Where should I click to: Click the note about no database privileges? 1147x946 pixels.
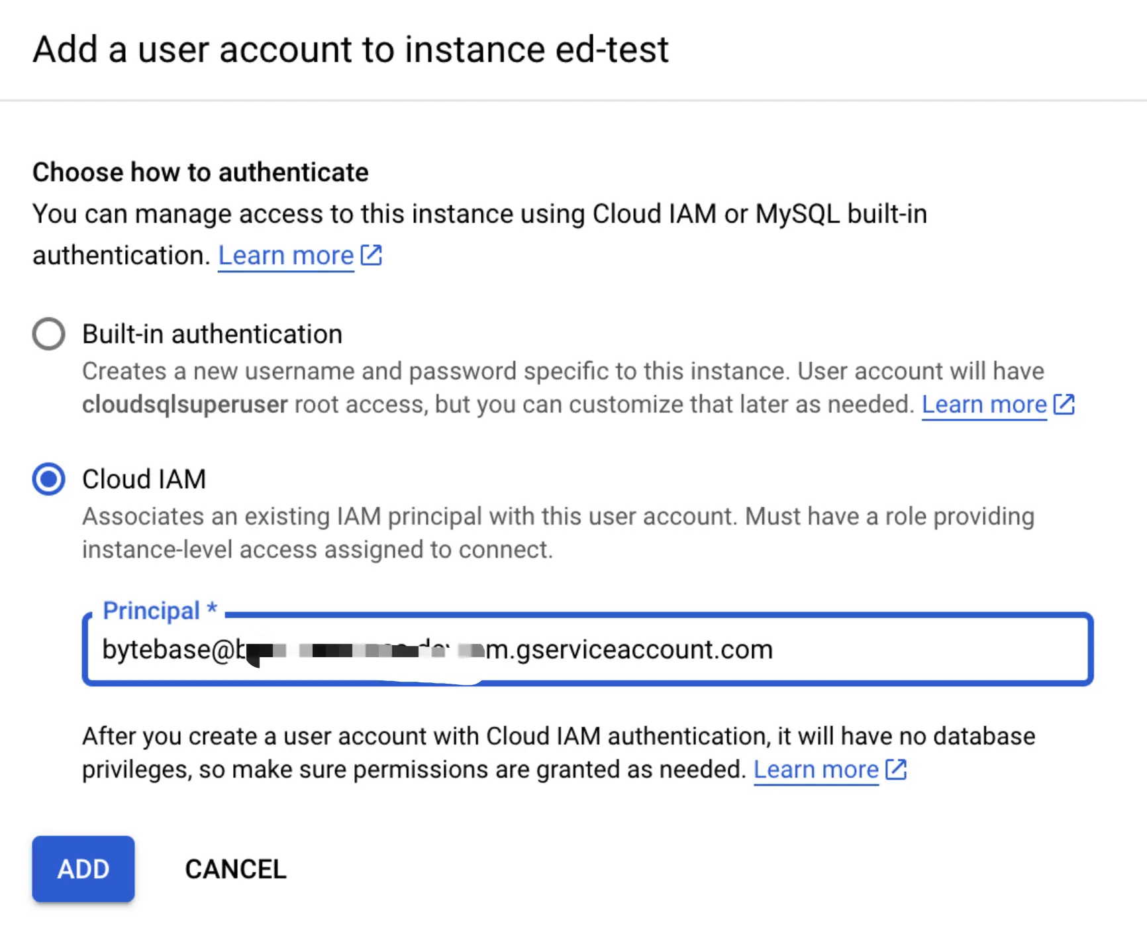click(x=558, y=753)
